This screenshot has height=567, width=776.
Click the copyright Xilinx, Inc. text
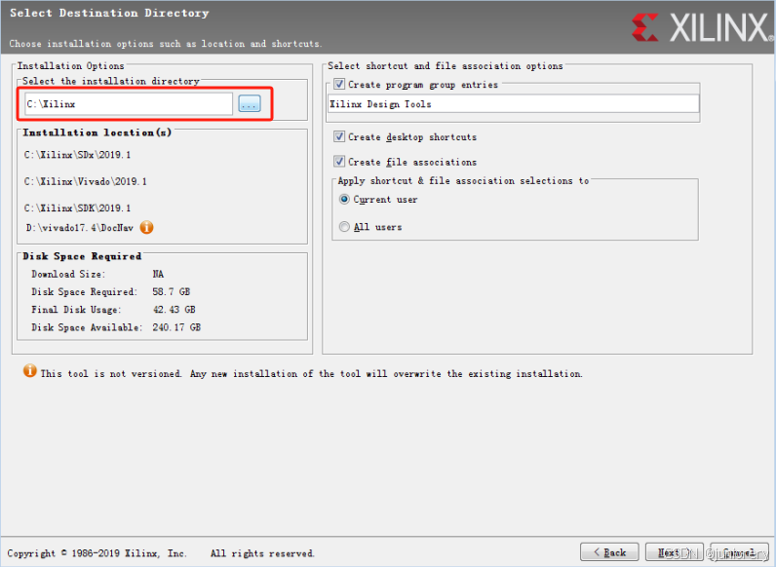[97, 553]
